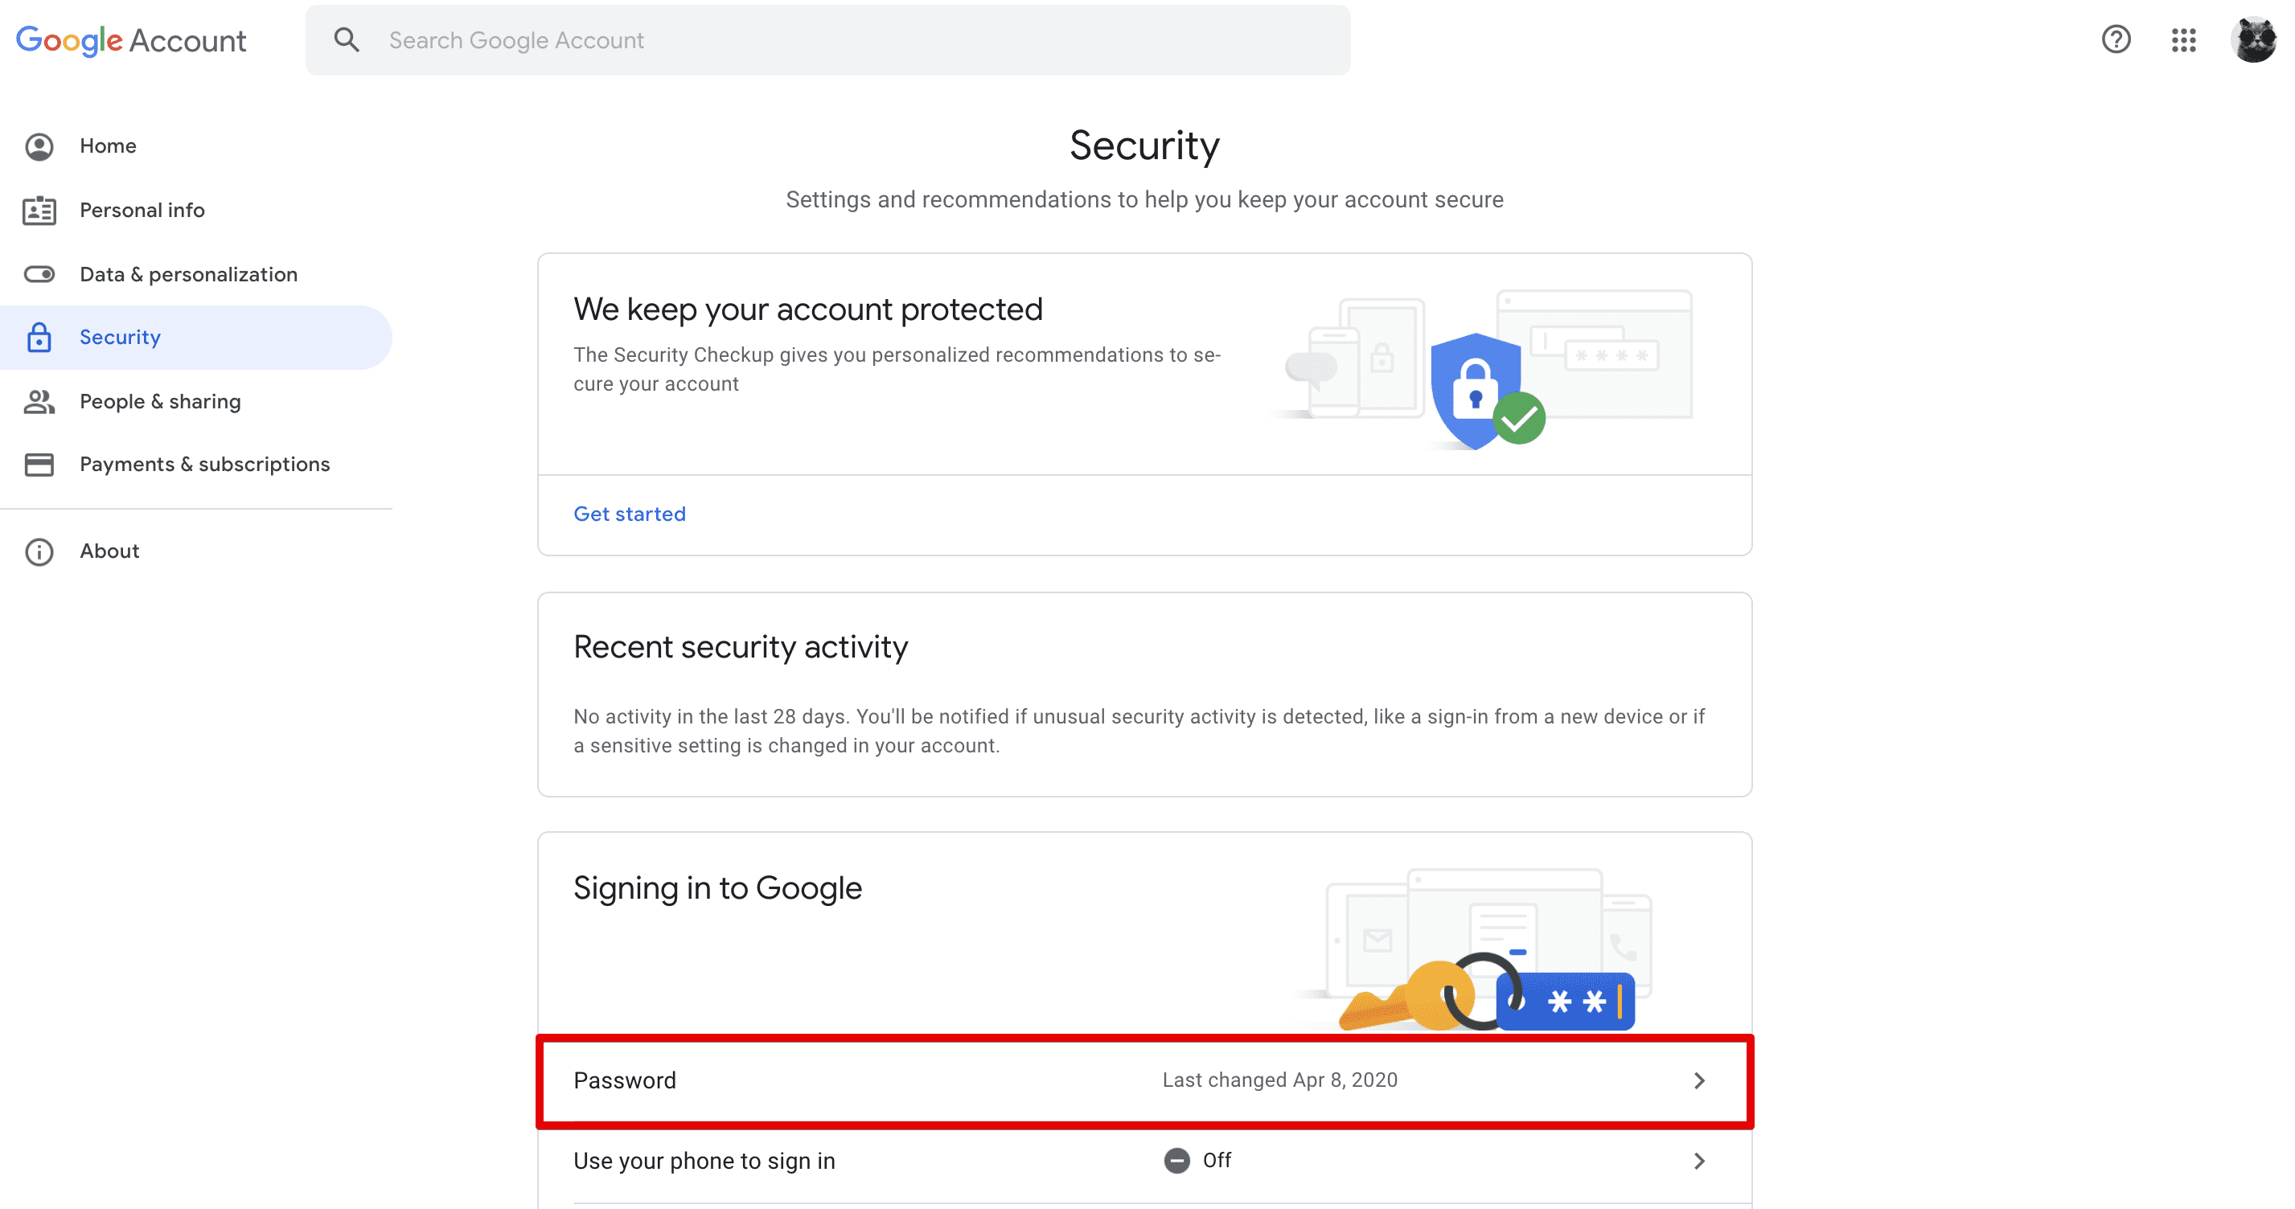Click the About info icon
Screen dimensions: 2295x1209
pos(39,551)
